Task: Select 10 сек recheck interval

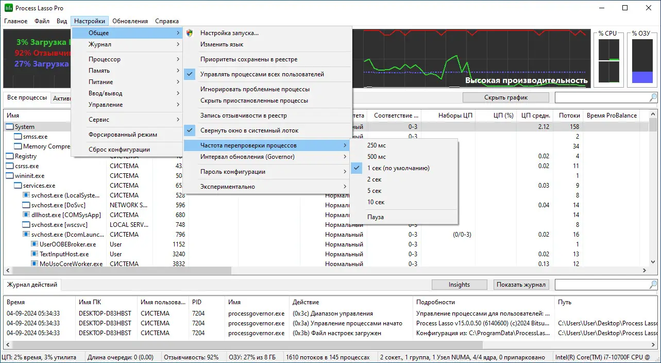Action: (403, 202)
